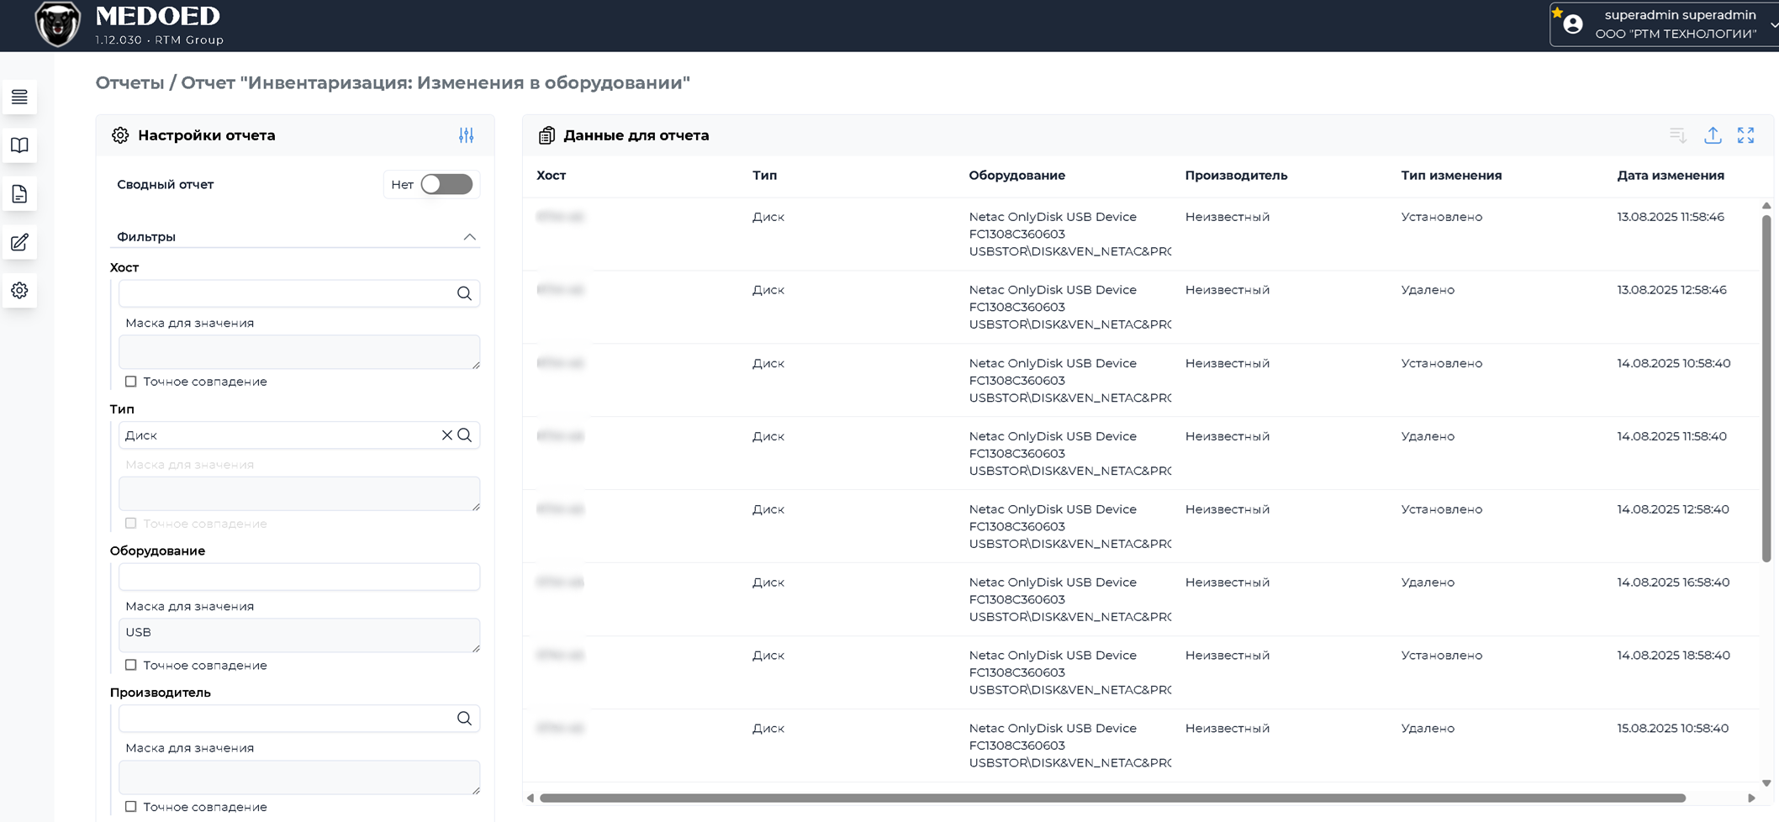1779x822 pixels.
Task: Sort table by Дата изменения column header
Action: pos(1671,176)
